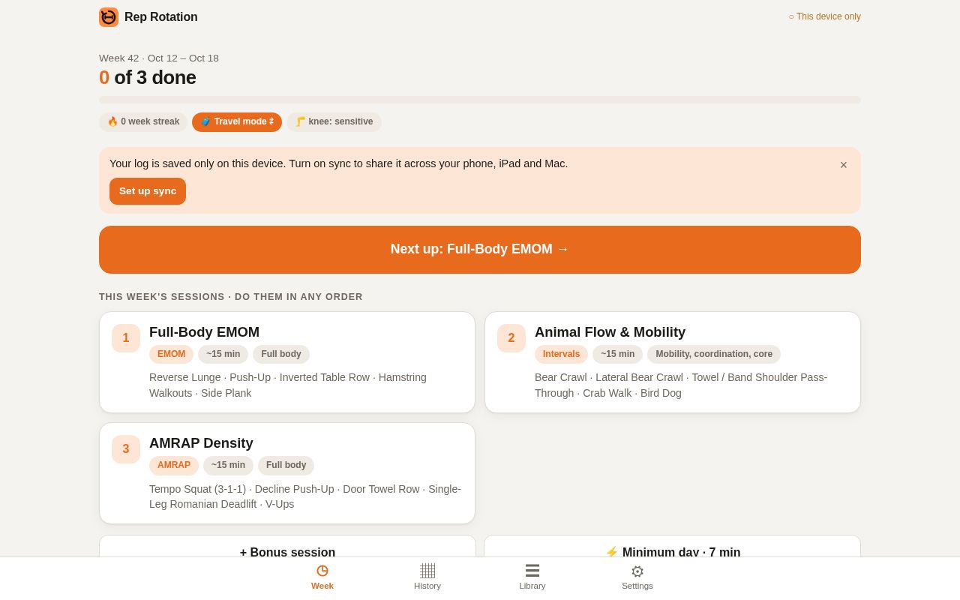
Task: Open the Animal Flow & Mobility card
Action: (x=673, y=362)
